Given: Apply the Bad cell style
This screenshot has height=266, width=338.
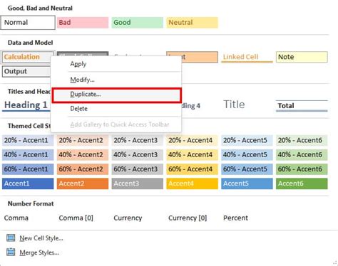Looking at the screenshot, I should (x=83, y=23).
